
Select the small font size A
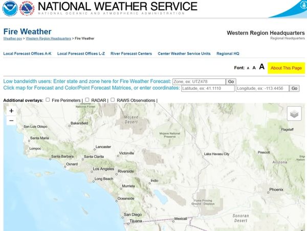tap(248, 68)
